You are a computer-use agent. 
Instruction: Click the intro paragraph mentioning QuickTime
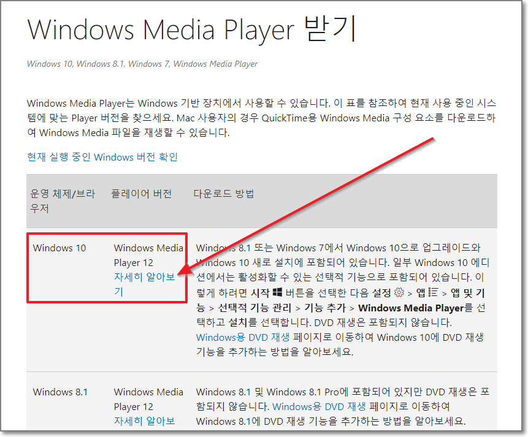(x=261, y=118)
